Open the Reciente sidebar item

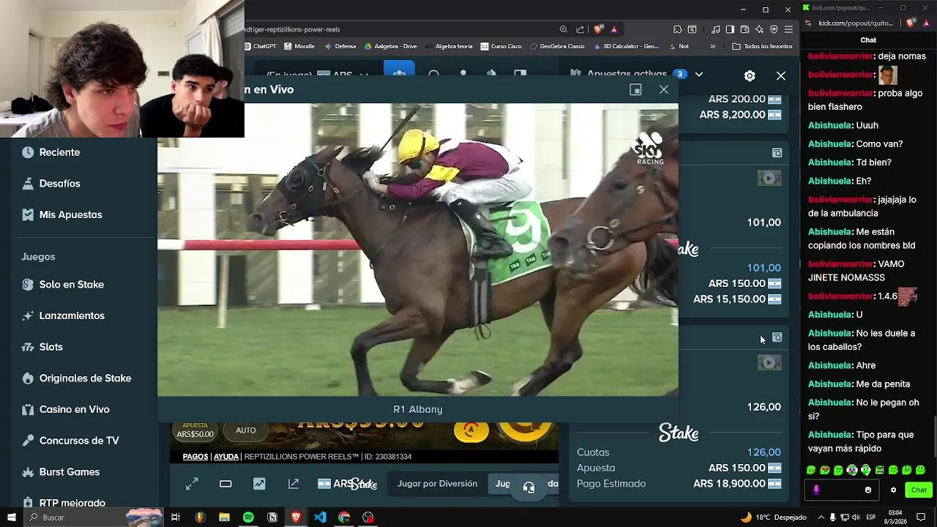[x=51, y=152]
